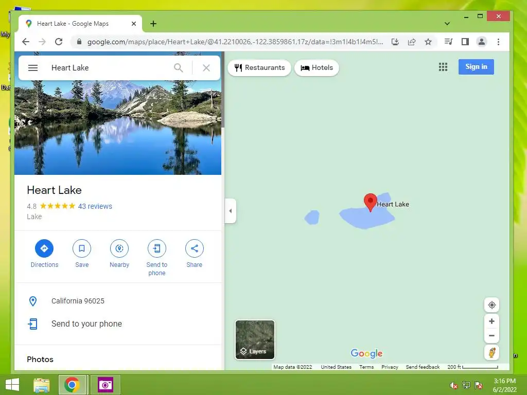Get Directions to Heart Lake
The width and height of the screenshot is (527, 395).
click(44, 254)
